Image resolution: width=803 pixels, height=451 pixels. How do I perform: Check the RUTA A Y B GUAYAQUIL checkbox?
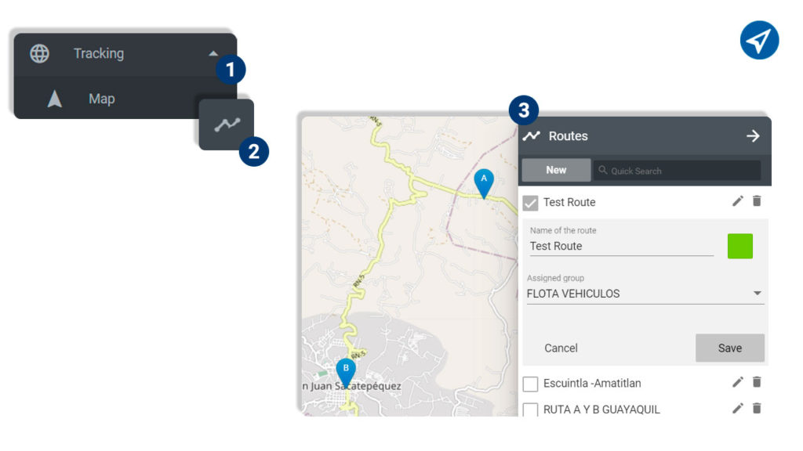point(531,410)
